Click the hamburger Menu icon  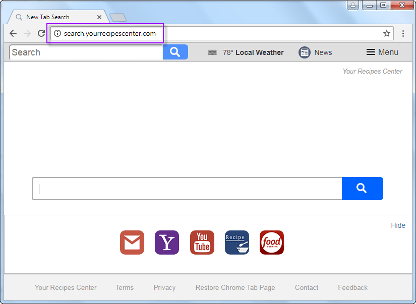pyautogui.click(x=371, y=52)
